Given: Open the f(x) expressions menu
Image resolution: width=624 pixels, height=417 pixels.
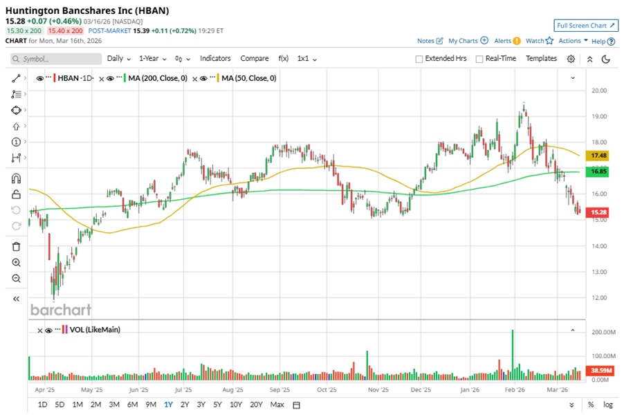Looking at the screenshot, I should pos(284,59).
